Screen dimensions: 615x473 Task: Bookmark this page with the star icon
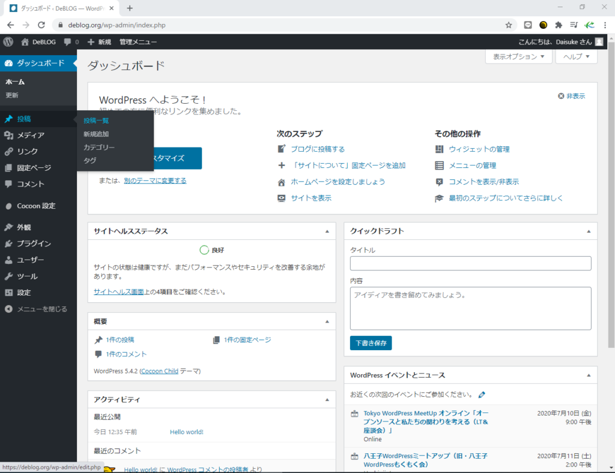[x=509, y=25]
